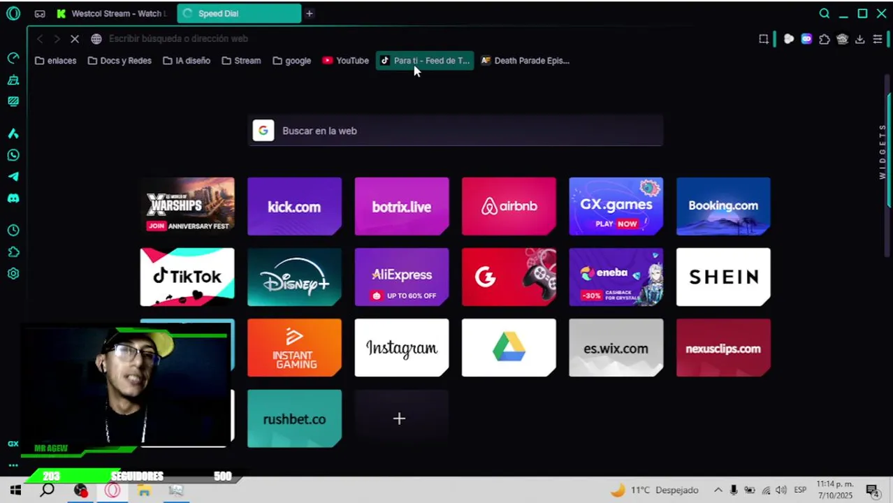Open the downloads icon in toolbar
Image resolution: width=893 pixels, height=503 pixels.
(x=860, y=39)
